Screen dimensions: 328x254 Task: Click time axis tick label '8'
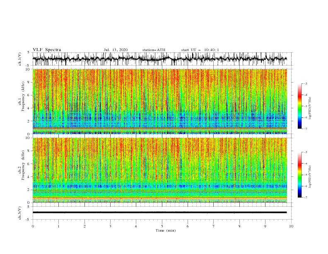point(239,226)
